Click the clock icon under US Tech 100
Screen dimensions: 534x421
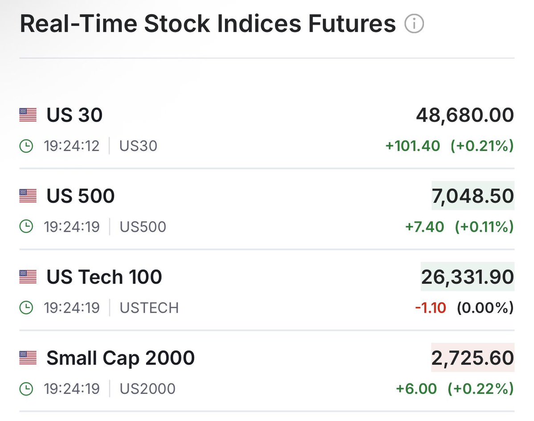[26, 308]
